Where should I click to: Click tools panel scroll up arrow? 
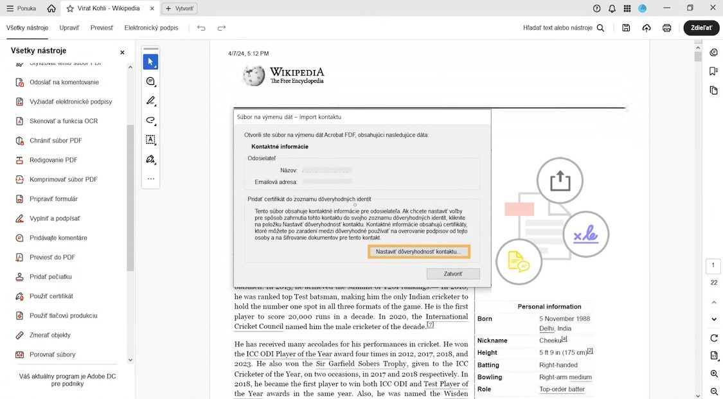click(130, 67)
